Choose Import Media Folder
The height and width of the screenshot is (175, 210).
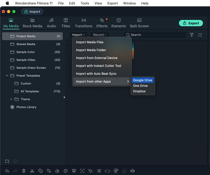[102, 50]
